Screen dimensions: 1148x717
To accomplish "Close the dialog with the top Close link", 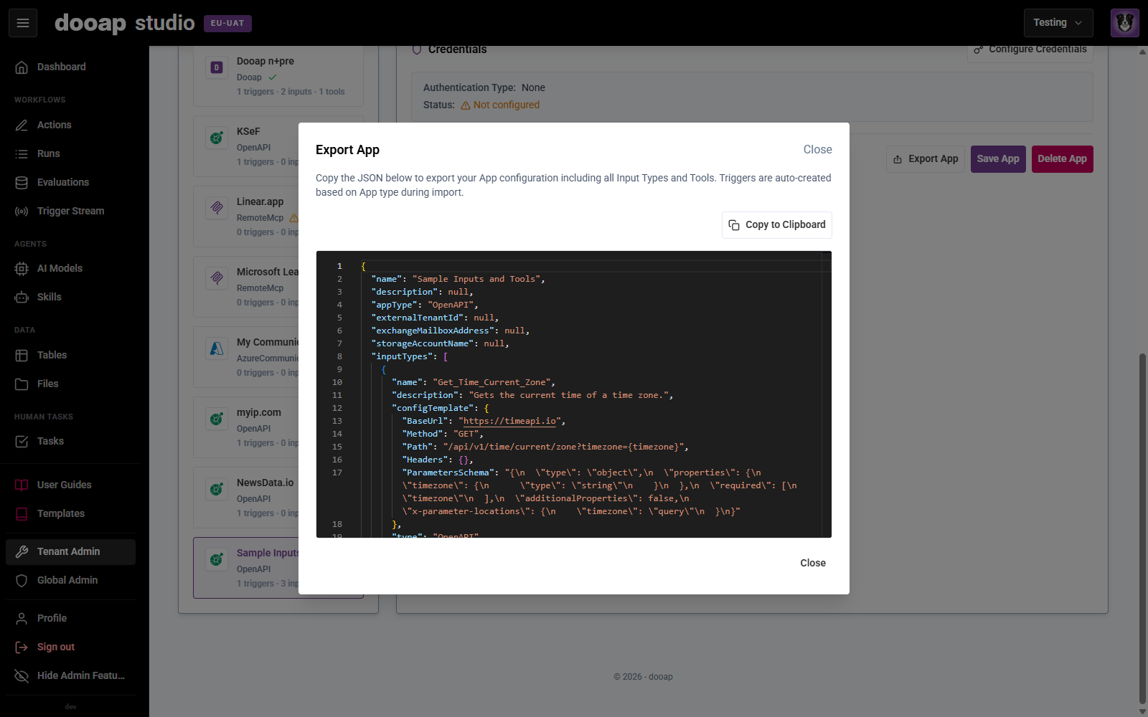I will coord(817,149).
